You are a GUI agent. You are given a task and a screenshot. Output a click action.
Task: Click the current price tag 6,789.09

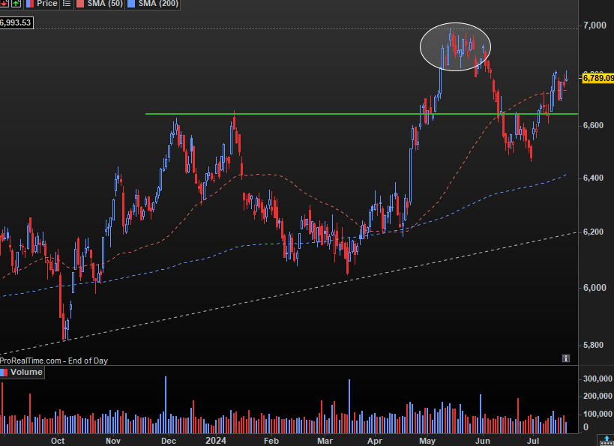click(598, 77)
